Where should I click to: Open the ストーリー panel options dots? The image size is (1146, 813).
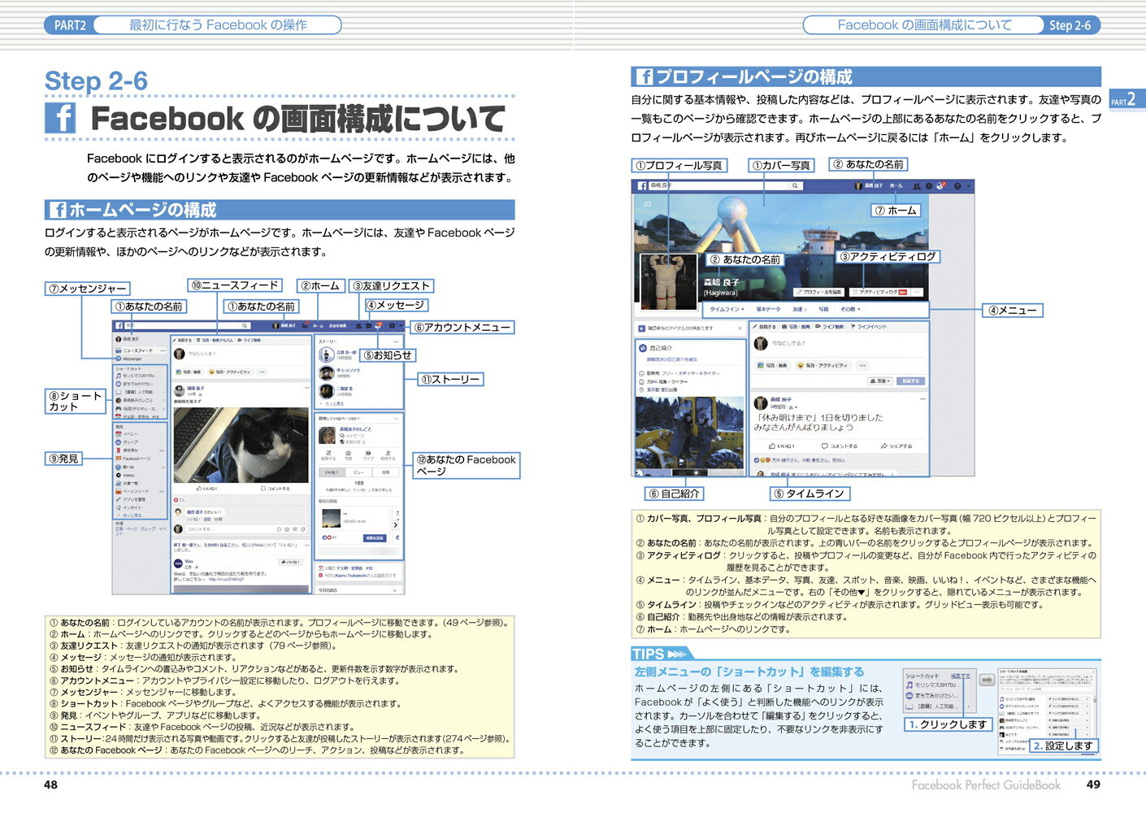click(x=396, y=341)
